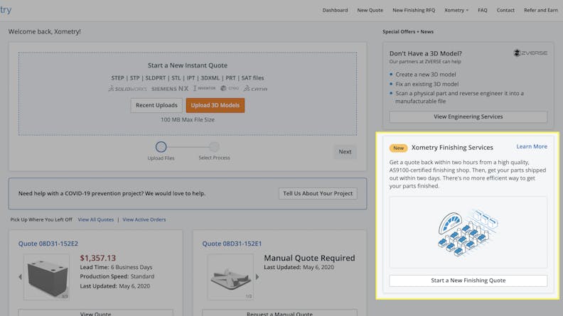Click the finishing services illustration
This screenshot has width=563, height=316.
[468, 232]
